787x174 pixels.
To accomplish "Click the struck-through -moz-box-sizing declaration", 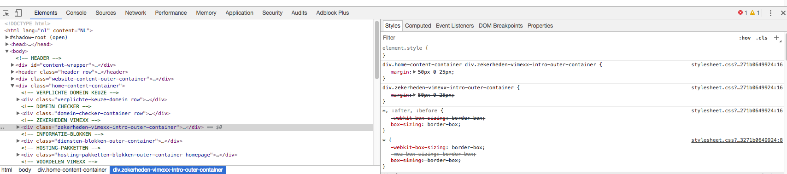I will point(433,154).
